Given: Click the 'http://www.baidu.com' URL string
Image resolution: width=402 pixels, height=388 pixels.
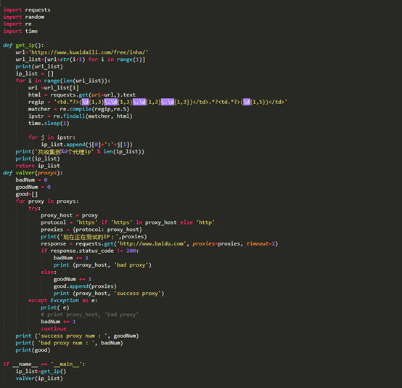Looking at the screenshot, I should tap(152, 243).
